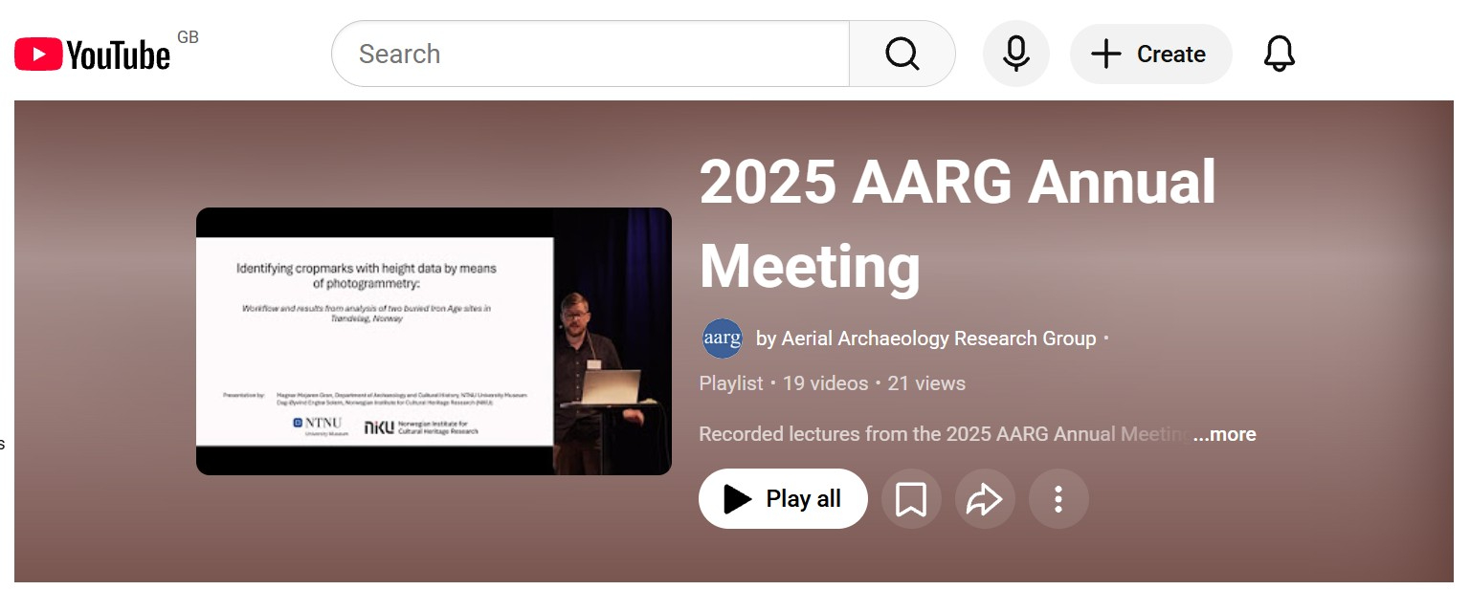Visit Aerial Archaeology Research Group channel link
The width and height of the screenshot is (1470, 590).
click(x=925, y=339)
